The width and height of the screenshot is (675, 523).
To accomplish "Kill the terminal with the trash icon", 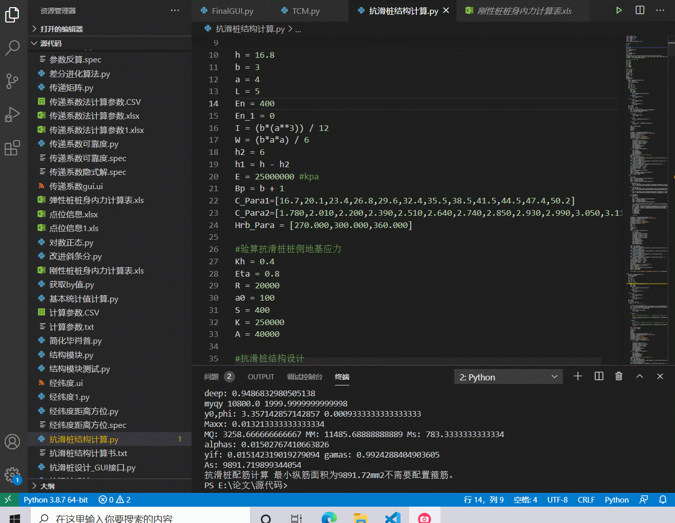I will pyautogui.click(x=619, y=376).
